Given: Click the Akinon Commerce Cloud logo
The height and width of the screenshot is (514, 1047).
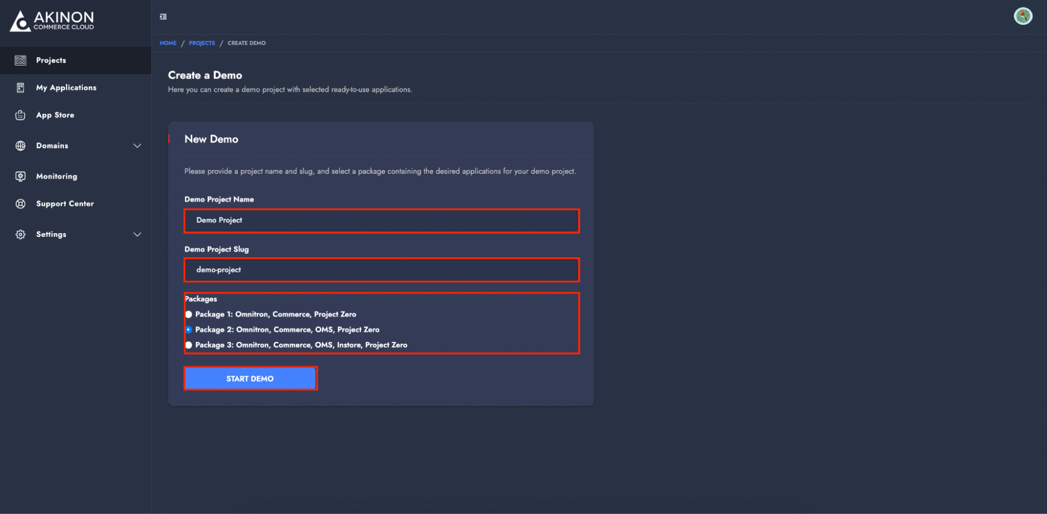Looking at the screenshot, I should (52, 21).
